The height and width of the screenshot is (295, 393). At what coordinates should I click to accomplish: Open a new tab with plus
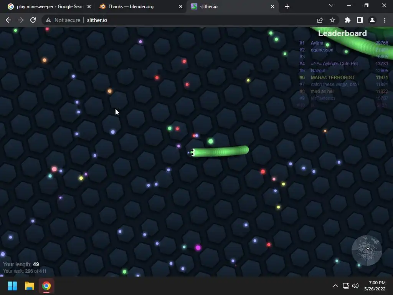pos(287,7)
